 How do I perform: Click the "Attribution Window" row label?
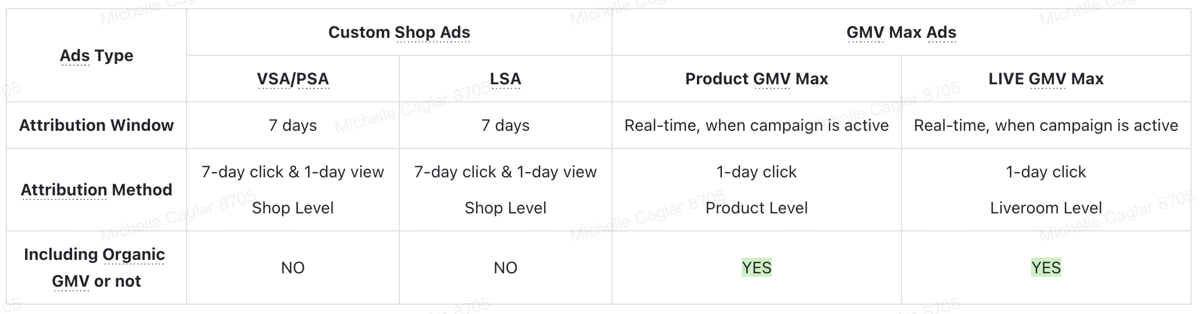(96, 126)
